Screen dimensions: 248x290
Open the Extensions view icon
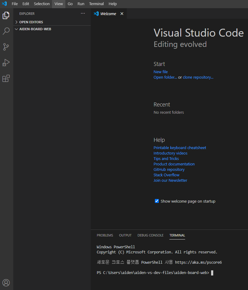(6, 78)
